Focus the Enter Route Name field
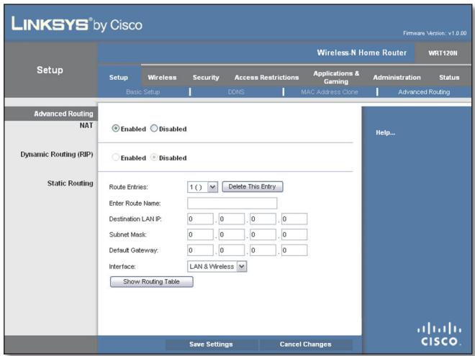The width and height of the screenshot is (475, 356). (x=232, y=203)
